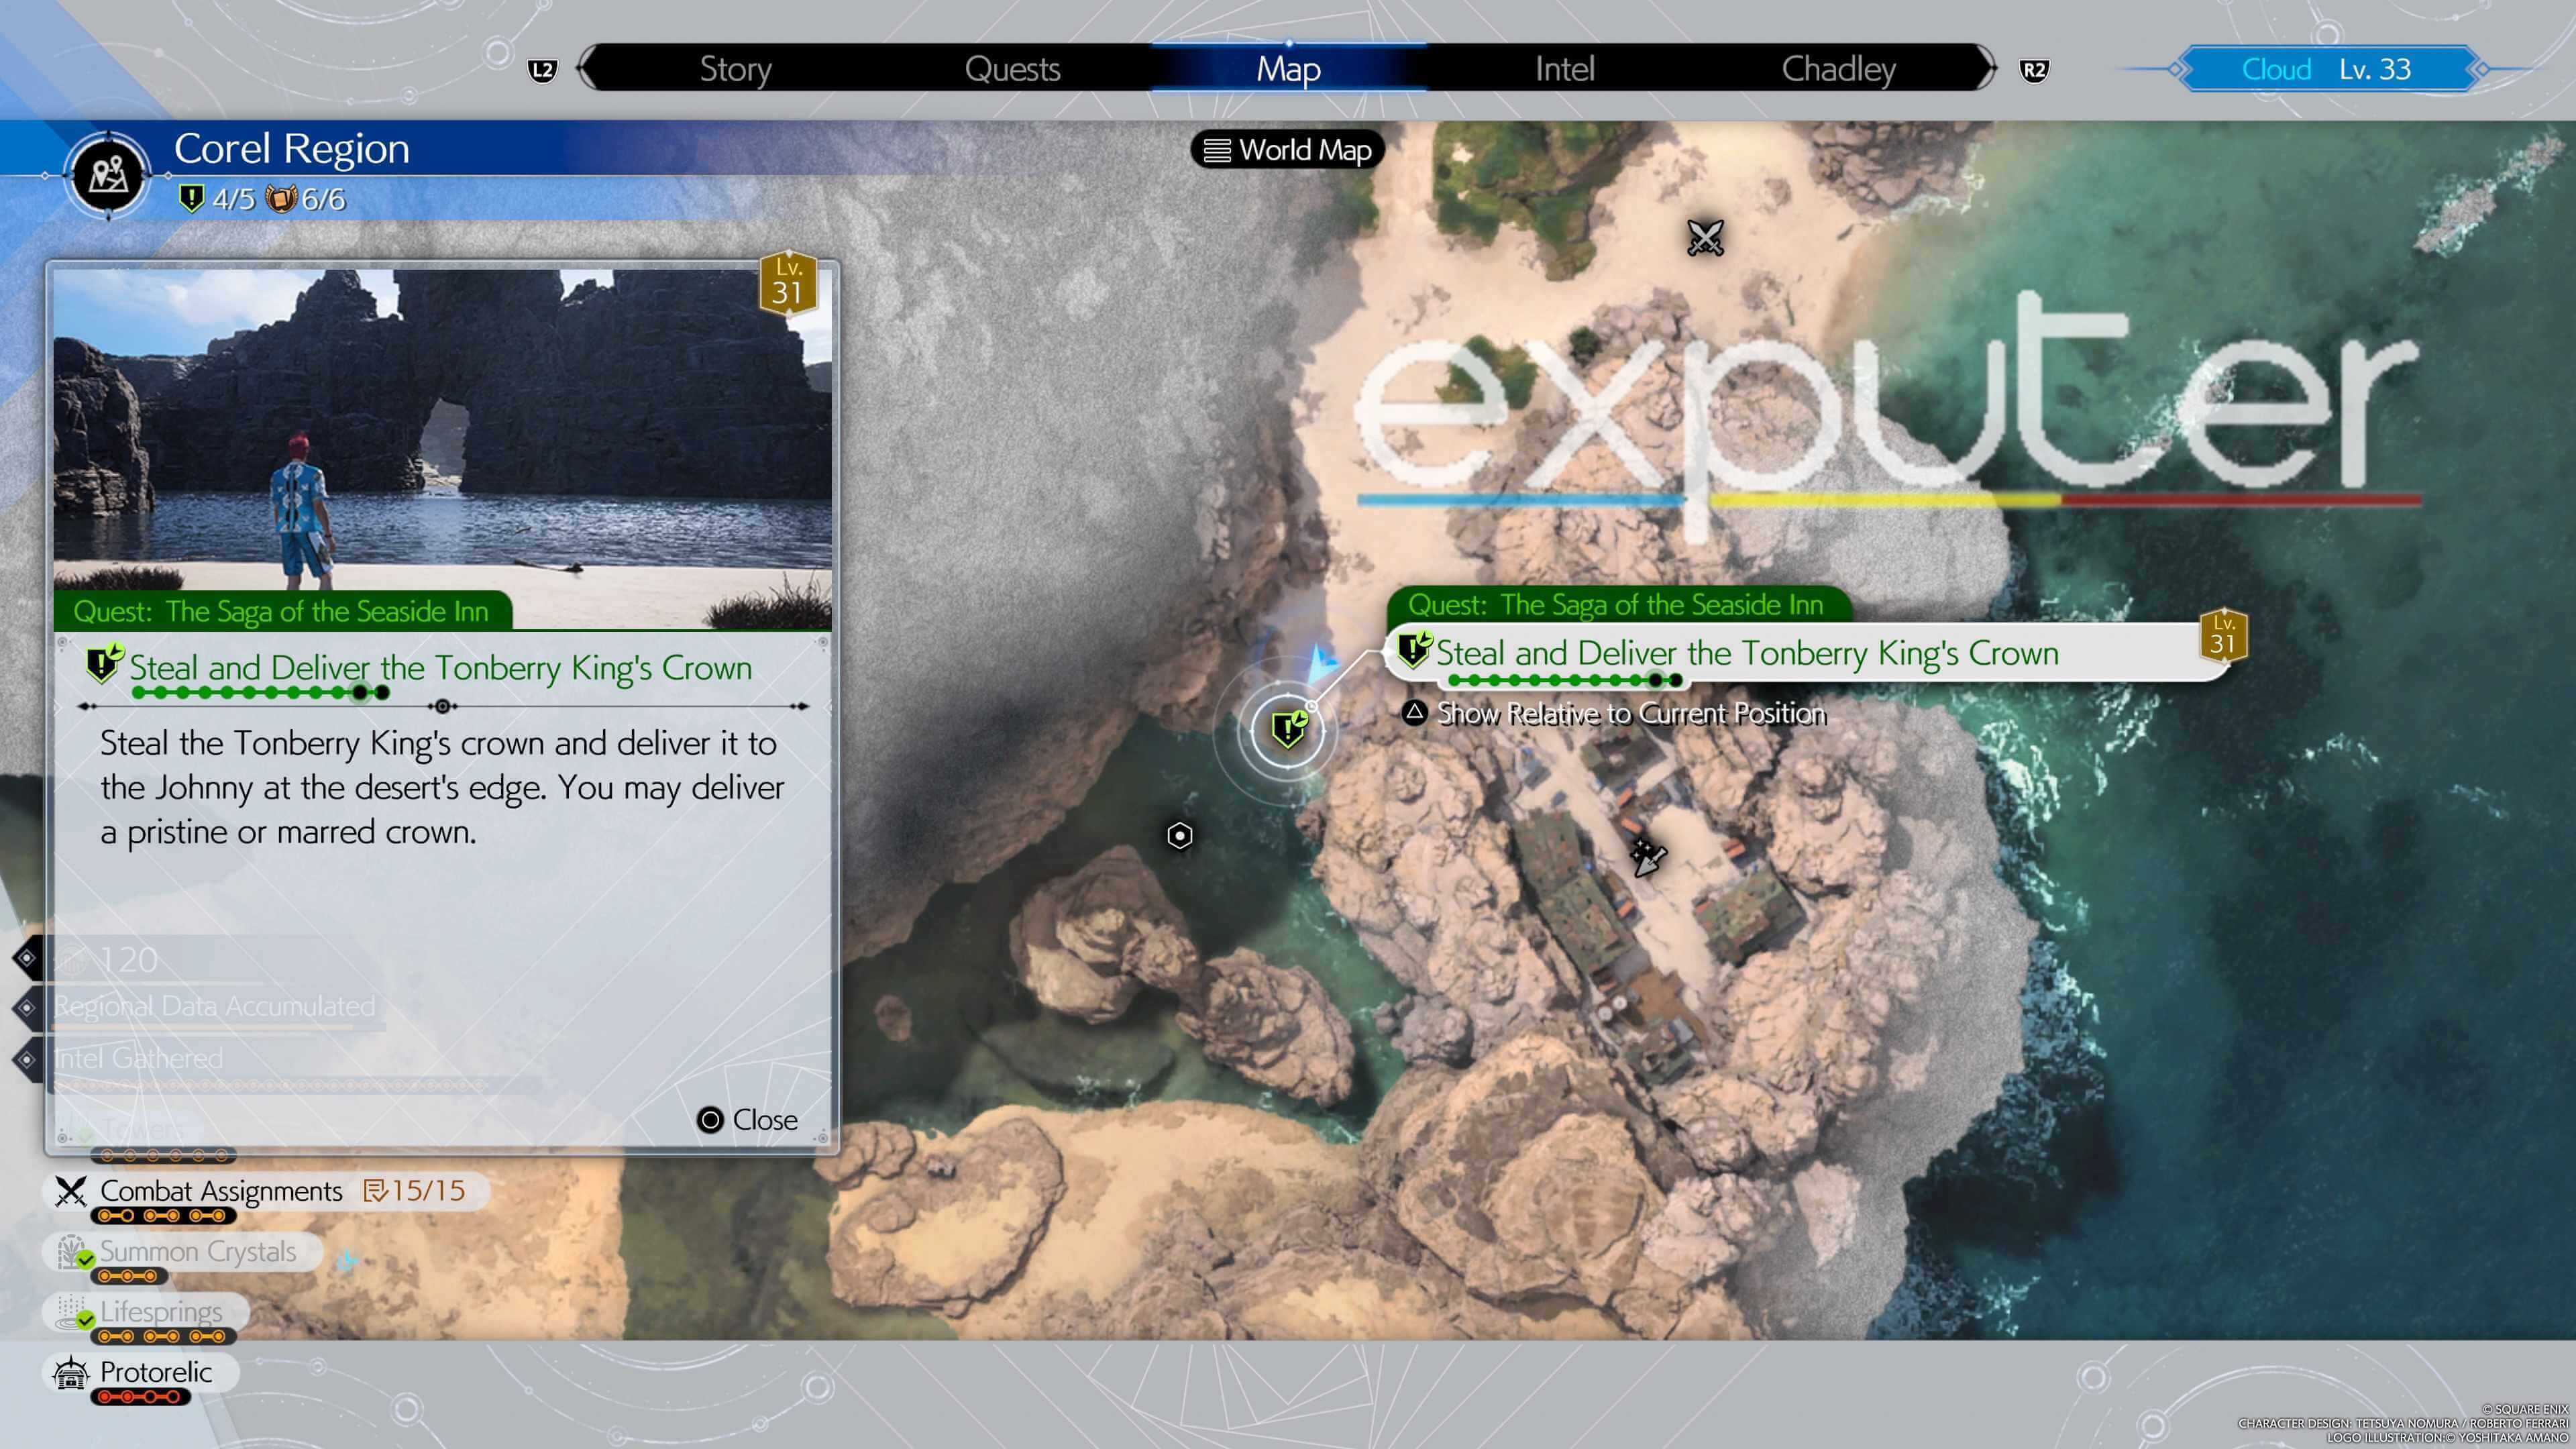Close the quest detail panel
This screenshot has height=1449, width=2576.
[747, 1120]
